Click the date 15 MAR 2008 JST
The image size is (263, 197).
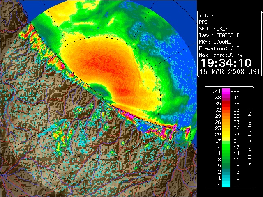(x=230, y=72)
